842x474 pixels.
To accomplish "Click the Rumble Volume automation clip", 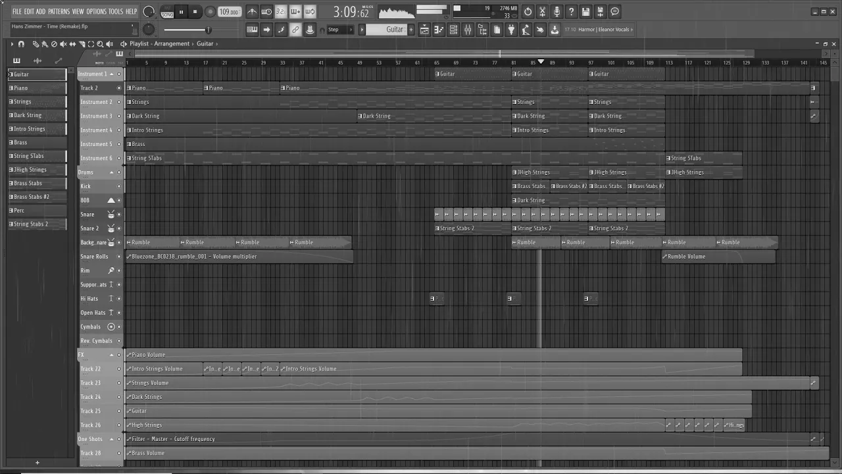I will [x=719, y=257].
